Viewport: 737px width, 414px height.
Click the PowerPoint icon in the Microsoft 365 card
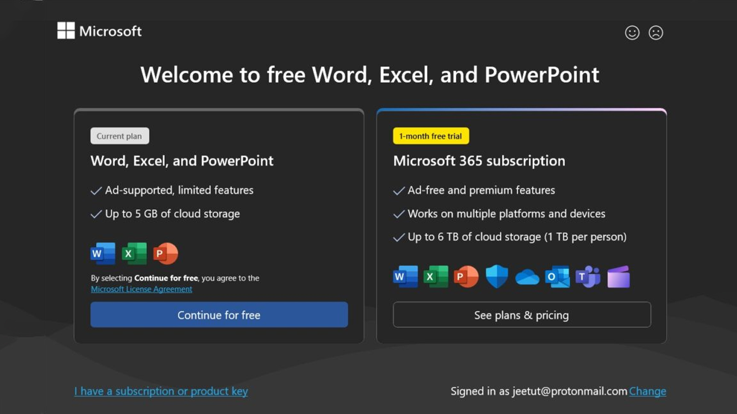466,276
